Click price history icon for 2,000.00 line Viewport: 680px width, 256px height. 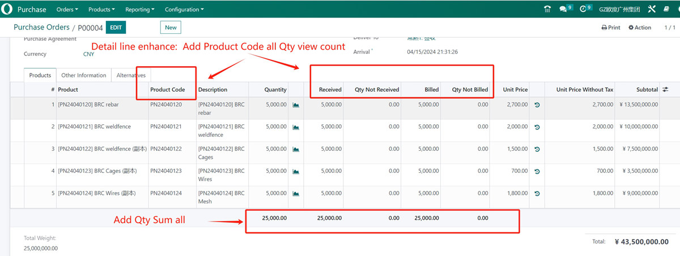(537, 127)
